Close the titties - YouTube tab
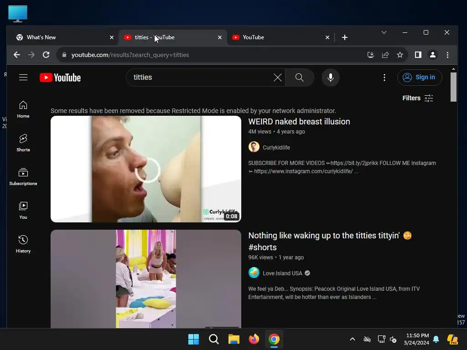Screen dimensions: 467x350 click(220, 37)
